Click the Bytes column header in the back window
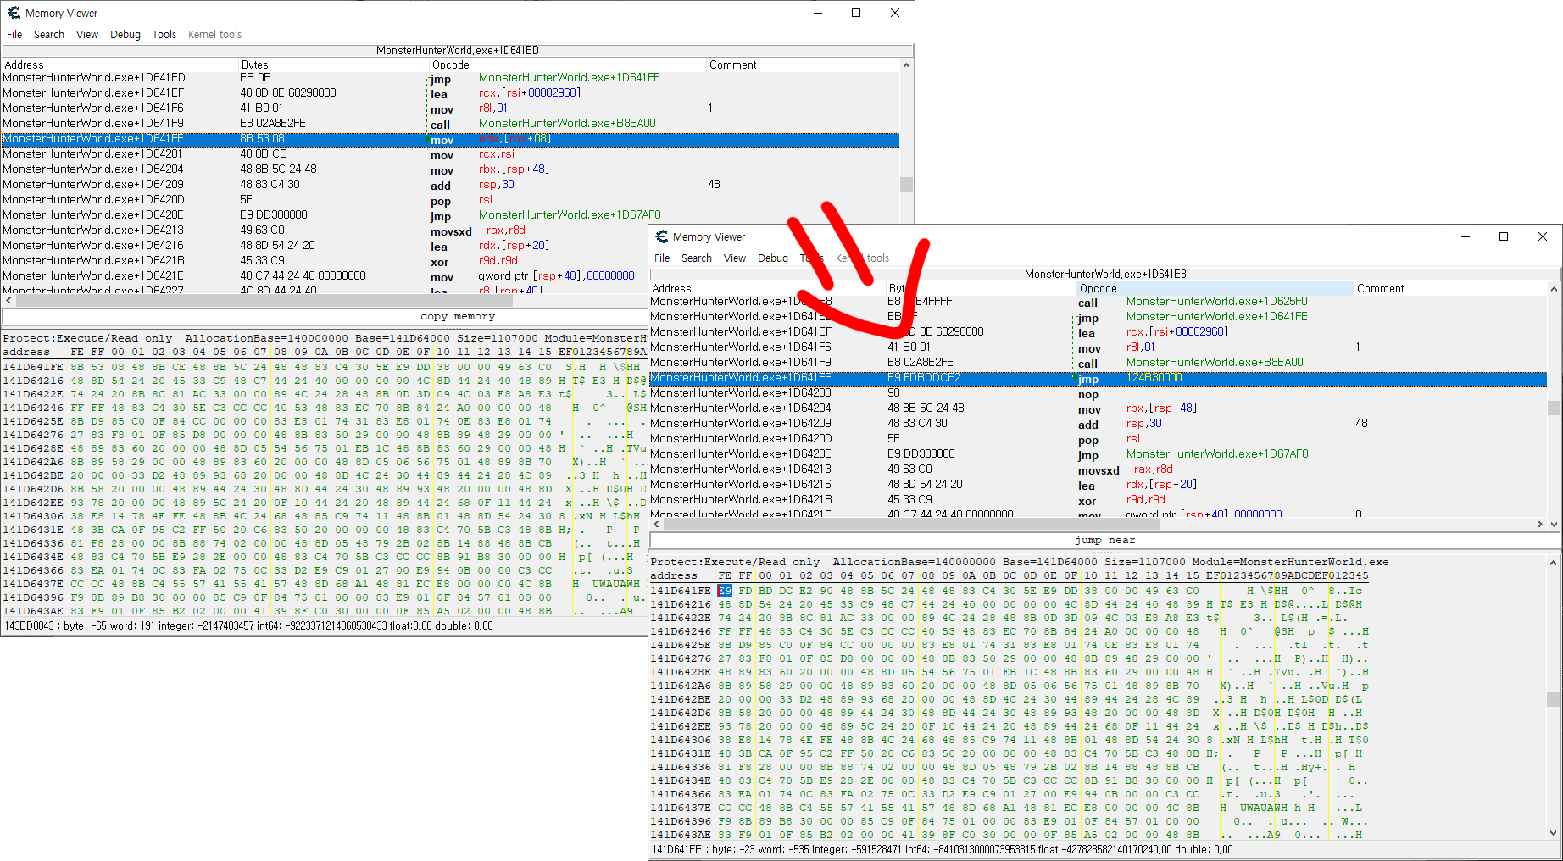 pyautogui.click(x=335, y=64)
